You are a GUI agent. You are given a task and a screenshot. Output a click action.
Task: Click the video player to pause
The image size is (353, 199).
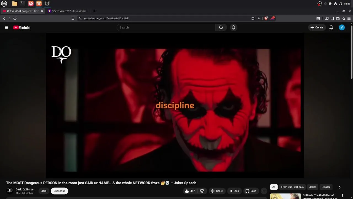point(175,105)
